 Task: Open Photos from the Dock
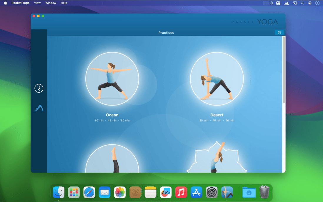point(120,192)
